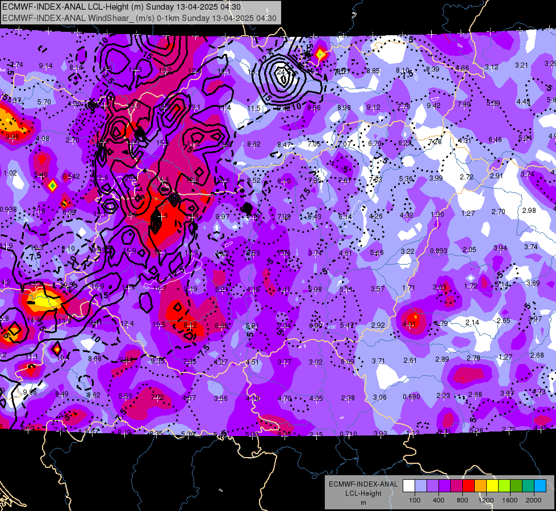Click the wind shear value '7.72'
The width and height of the screenshot is (556, 511).
[x=157, y=397]
